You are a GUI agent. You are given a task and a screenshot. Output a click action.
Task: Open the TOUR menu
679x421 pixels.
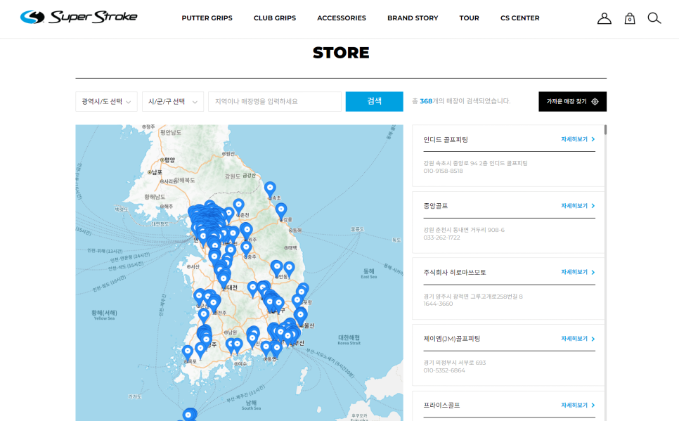[x=469, y=18]
